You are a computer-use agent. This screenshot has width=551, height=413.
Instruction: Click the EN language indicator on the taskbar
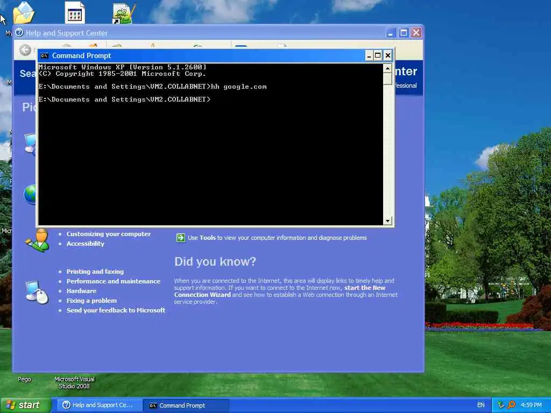point(481,405)
